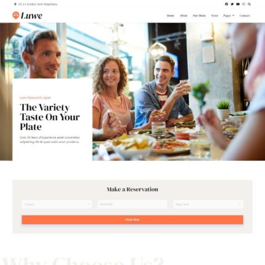Focus the Select Date input field

tap(132, 204)
